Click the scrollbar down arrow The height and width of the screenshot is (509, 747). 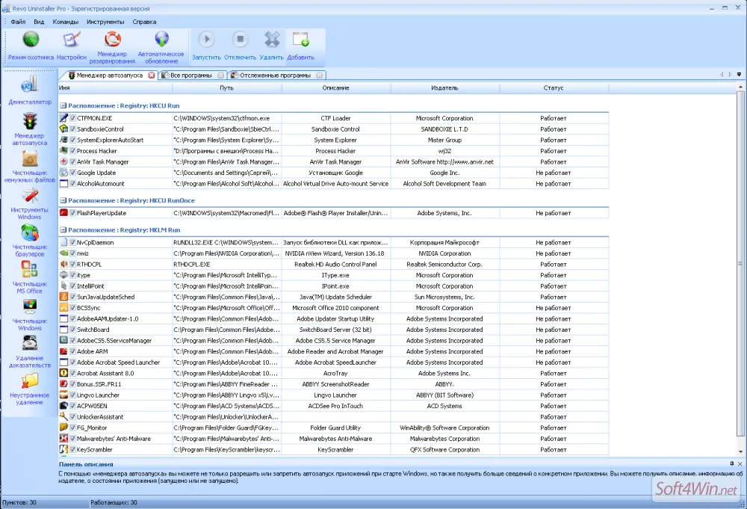point(740,451)
